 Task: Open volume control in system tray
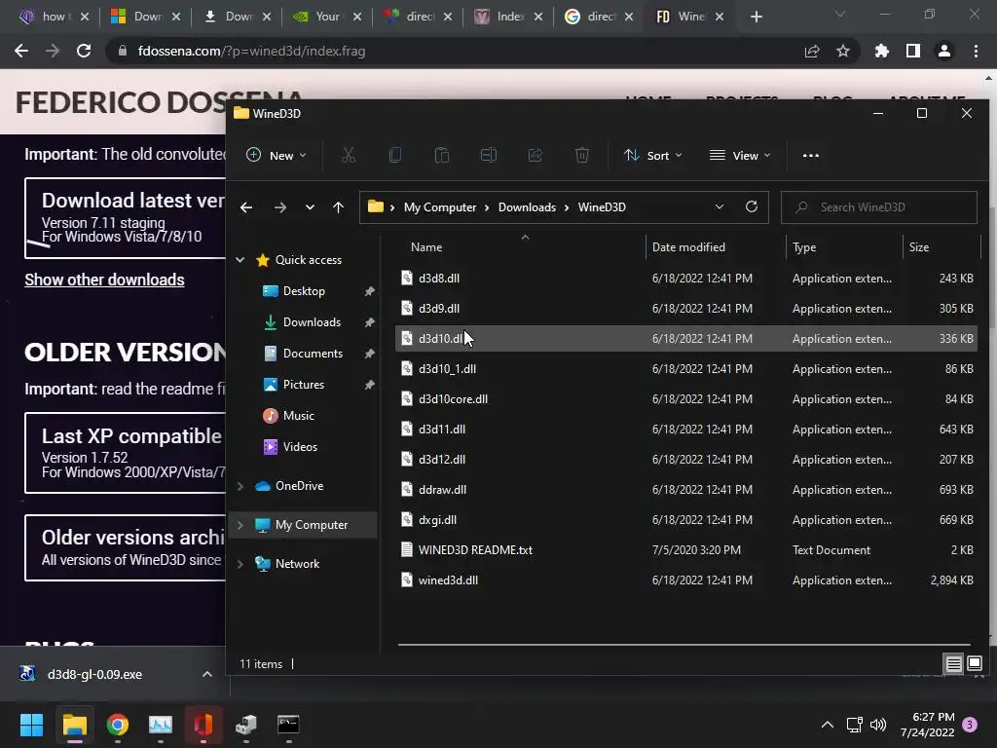point(878,725)
